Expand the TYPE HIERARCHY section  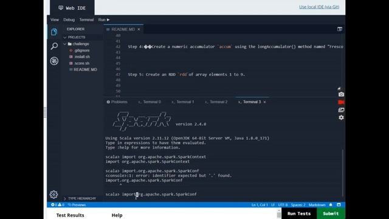[65, 198]
